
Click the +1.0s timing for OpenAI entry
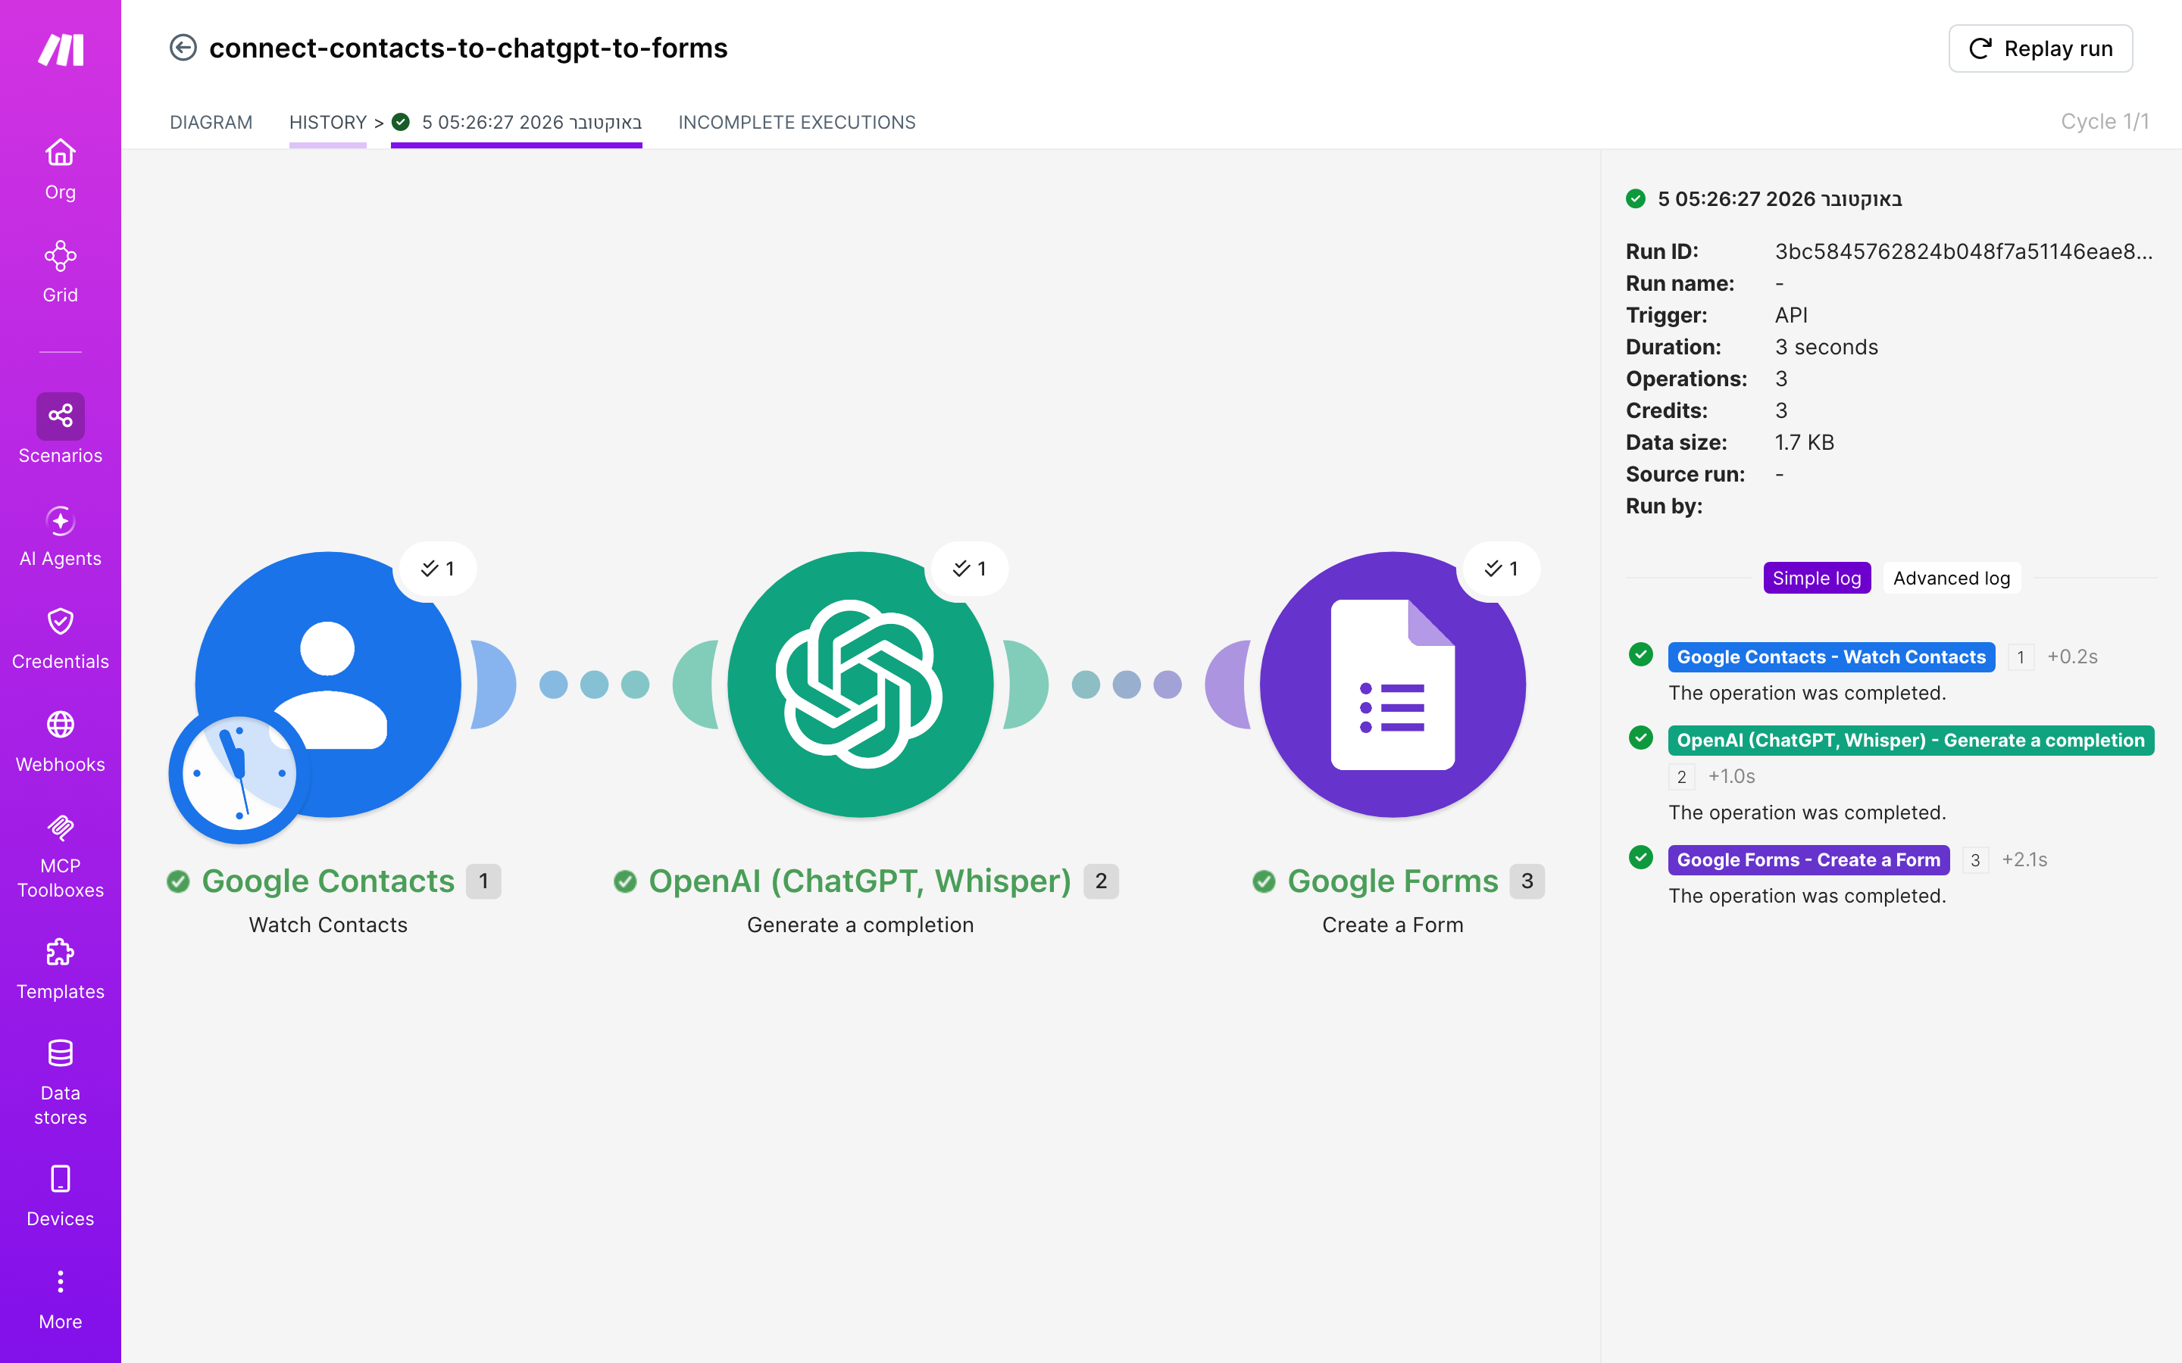(x=1731, y=776)
